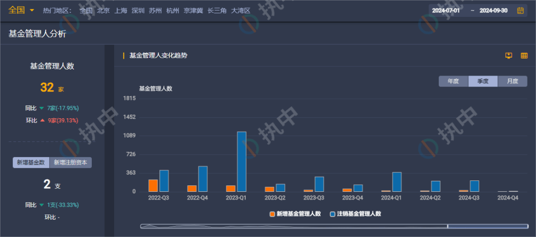Click the chart download icon
Screen dimensions: 536x237
click(508, 56)
